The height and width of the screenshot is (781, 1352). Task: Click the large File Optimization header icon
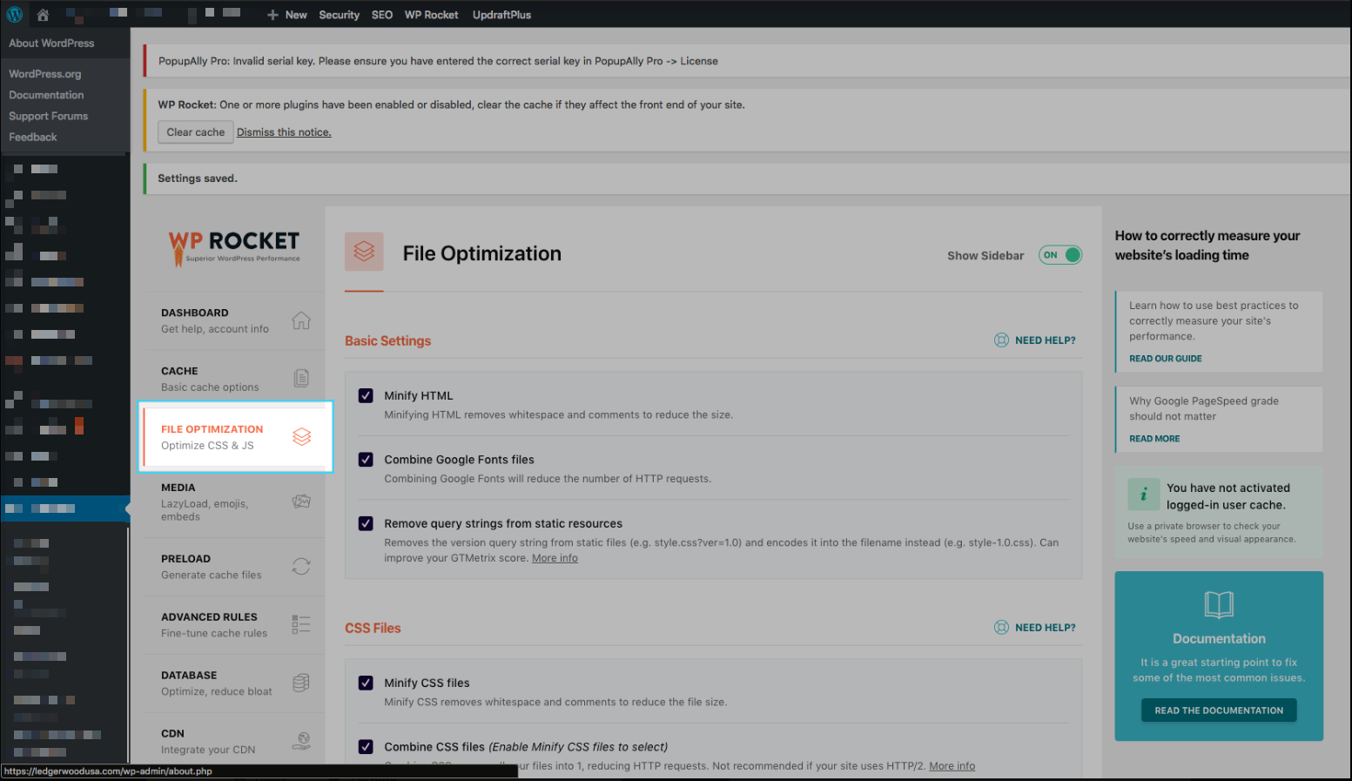(364, 252)
